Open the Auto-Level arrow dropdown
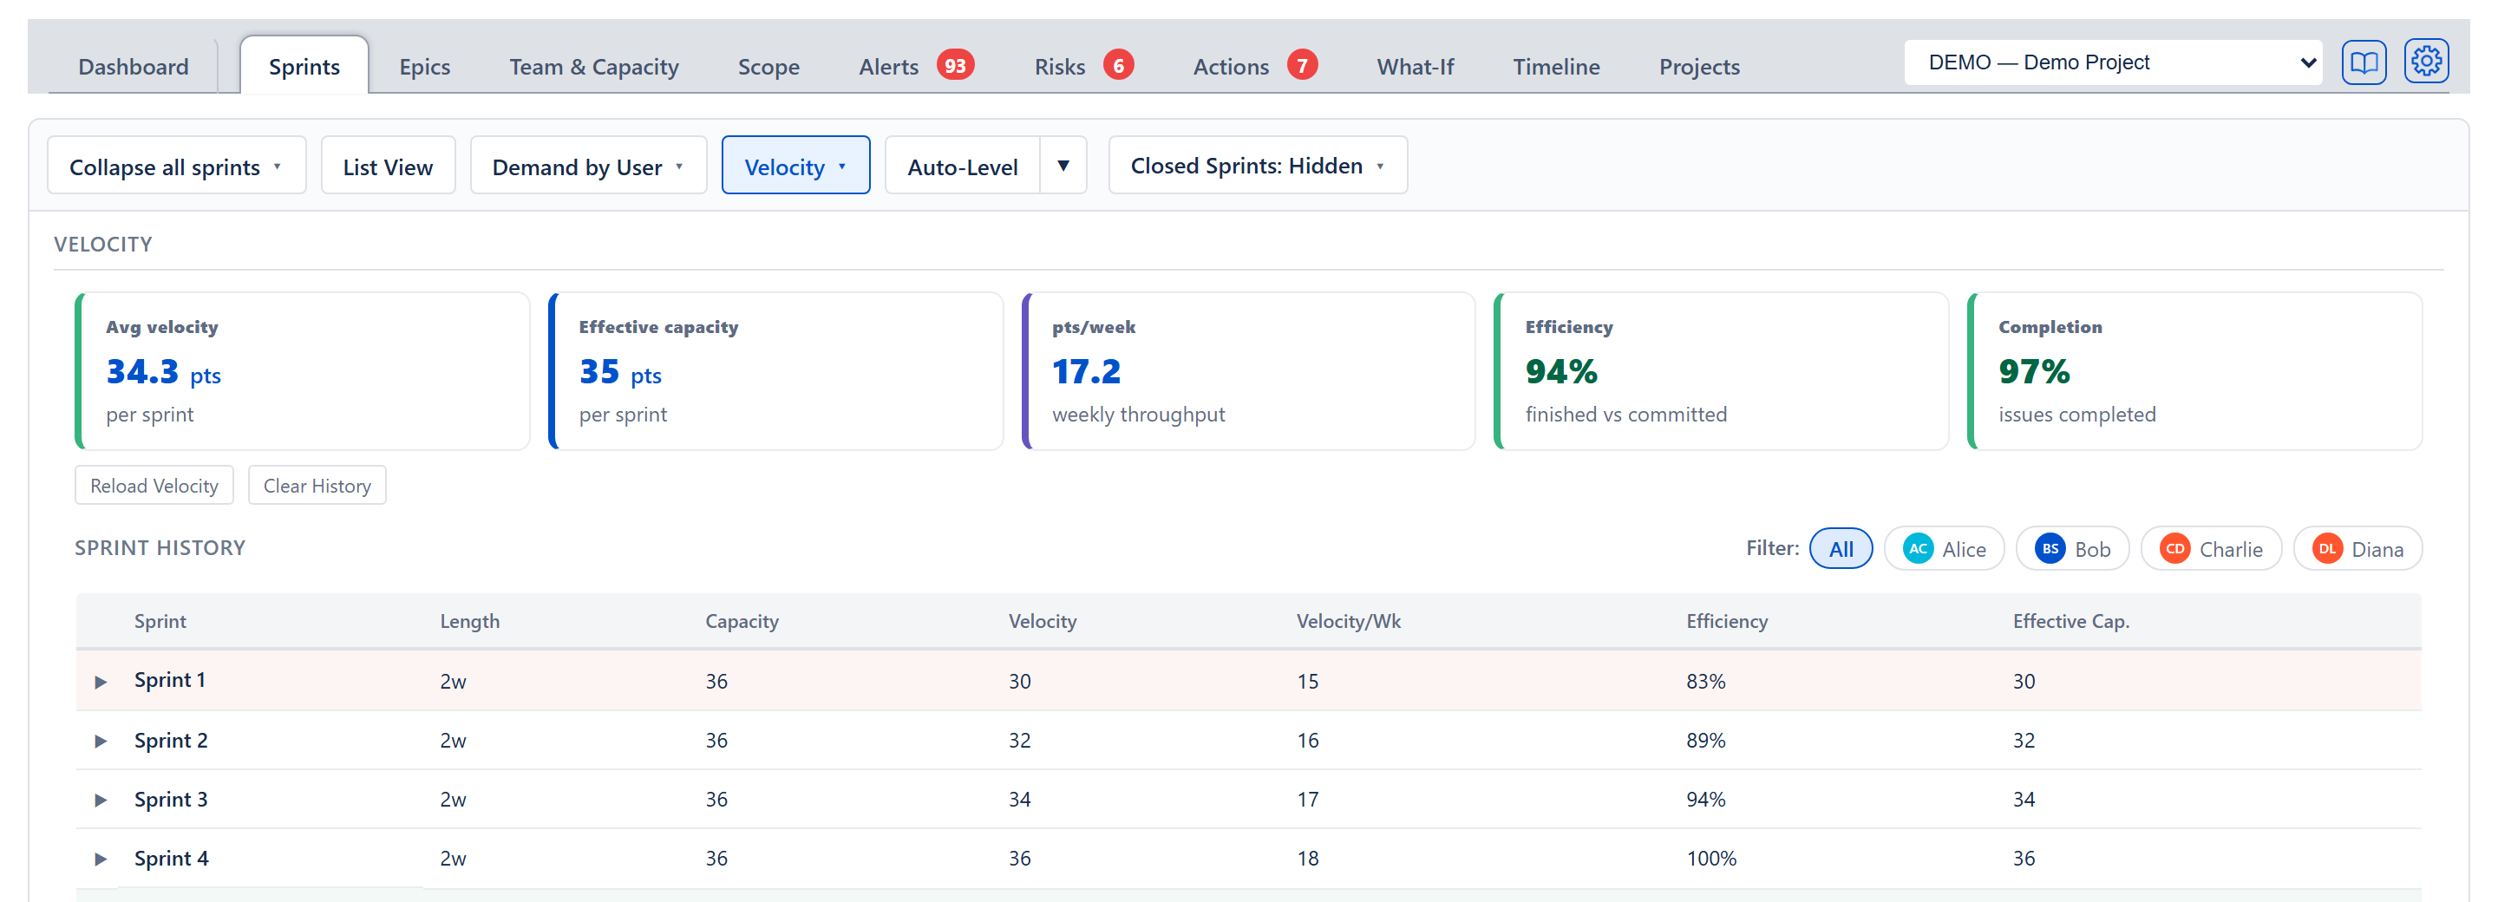 click(x=1063, y=166)
